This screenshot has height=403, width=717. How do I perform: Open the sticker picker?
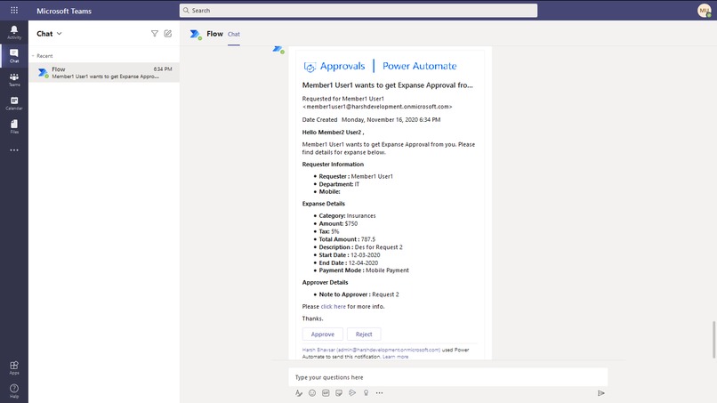(339, 393)
